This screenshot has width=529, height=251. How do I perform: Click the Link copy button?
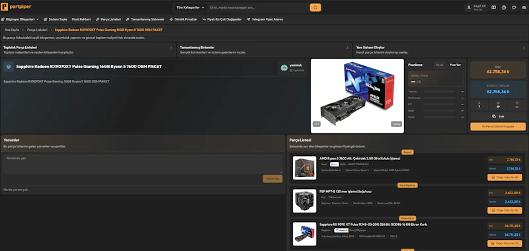coord(498,116)
